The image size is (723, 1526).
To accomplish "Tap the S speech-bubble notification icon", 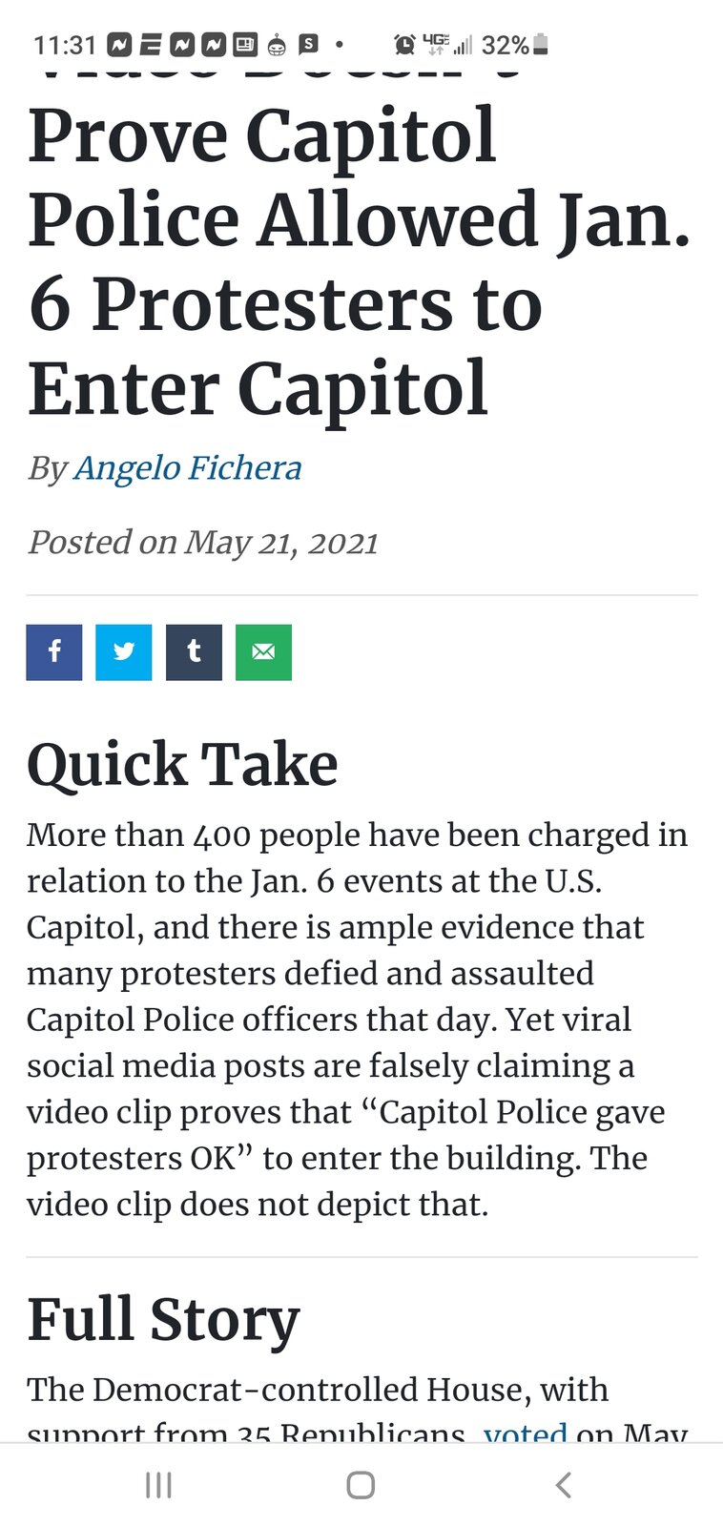I will (308, 44).
